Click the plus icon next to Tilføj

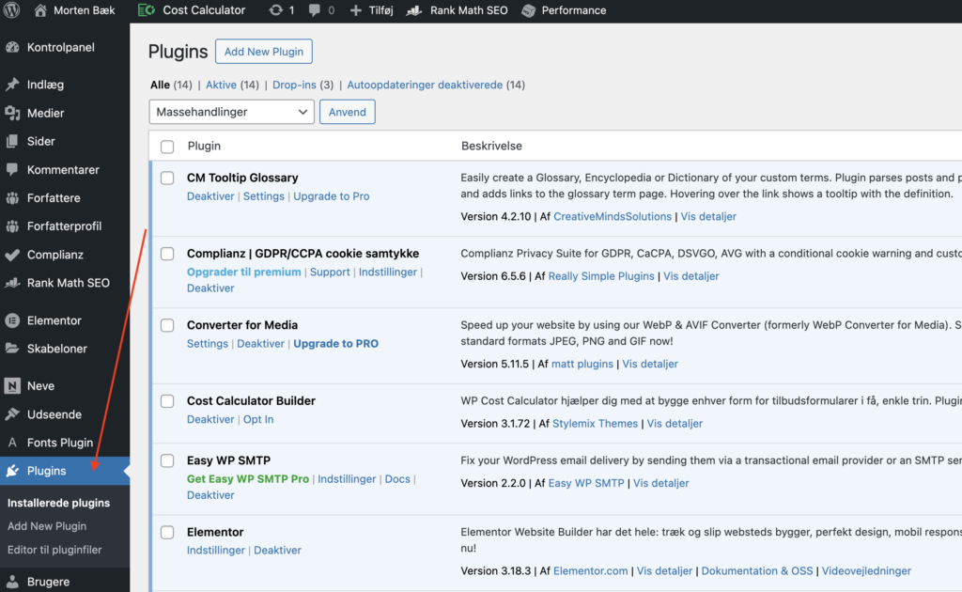click(x=356, y=10)
